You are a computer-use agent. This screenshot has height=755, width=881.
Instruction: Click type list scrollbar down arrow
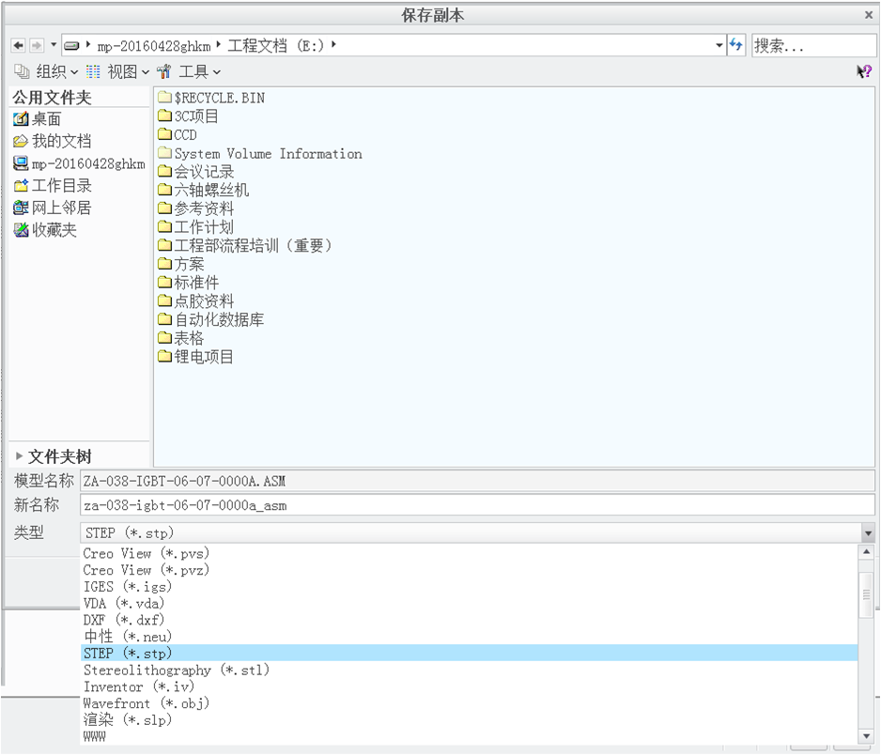coord(866,736)
